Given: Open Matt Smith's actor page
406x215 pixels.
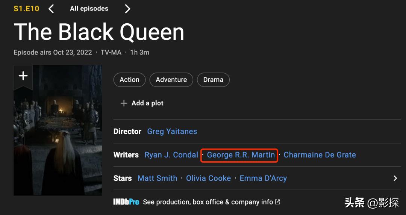Looking at the screenshot, I should click(158, 178).
